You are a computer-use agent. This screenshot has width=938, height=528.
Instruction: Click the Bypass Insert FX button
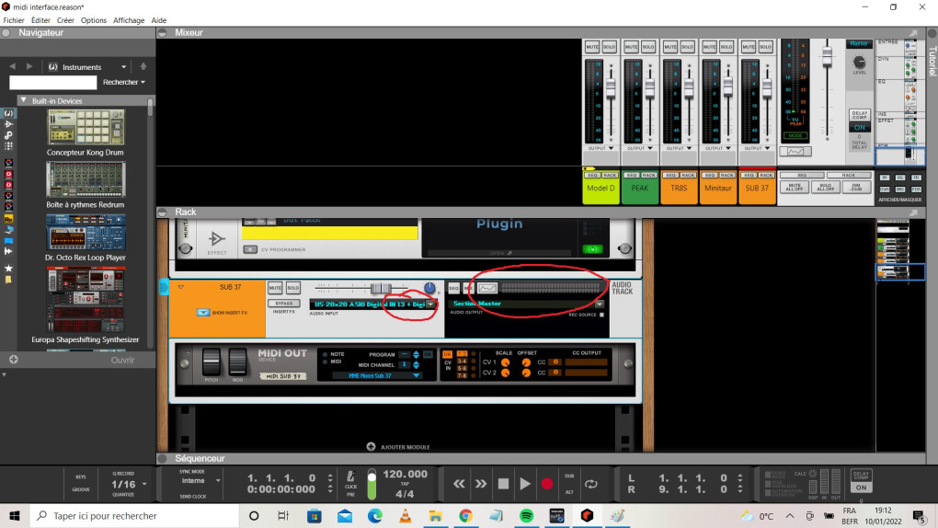[x=284, y=304]
